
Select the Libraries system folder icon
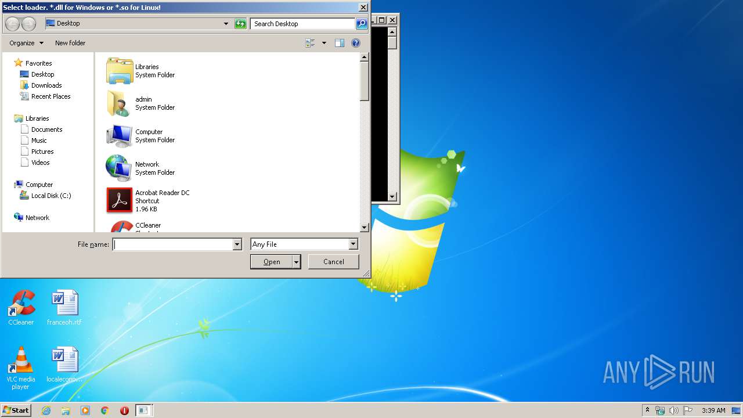[x=120, y=71]
